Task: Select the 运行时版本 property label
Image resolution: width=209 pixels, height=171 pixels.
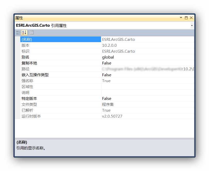Action: [31, 116]
